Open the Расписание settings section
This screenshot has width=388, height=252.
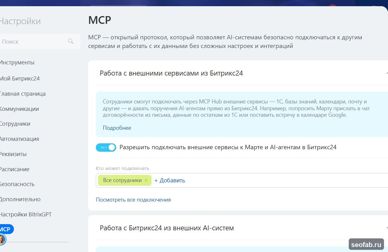15,169
